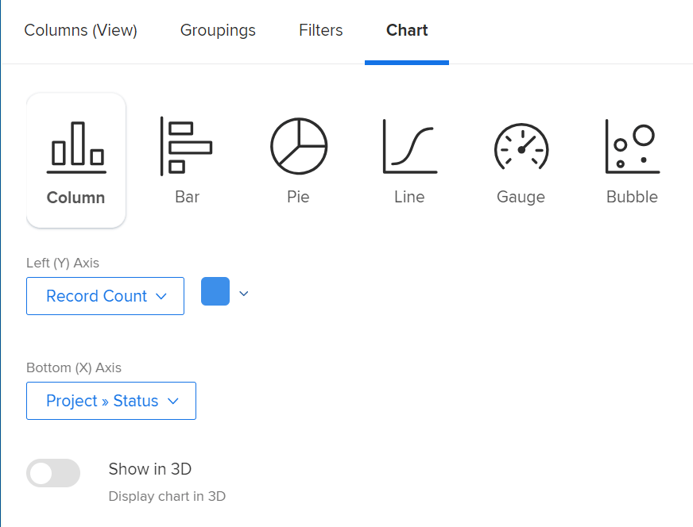
Task: Toggle Display chart in 3D option
Action: 53,473
